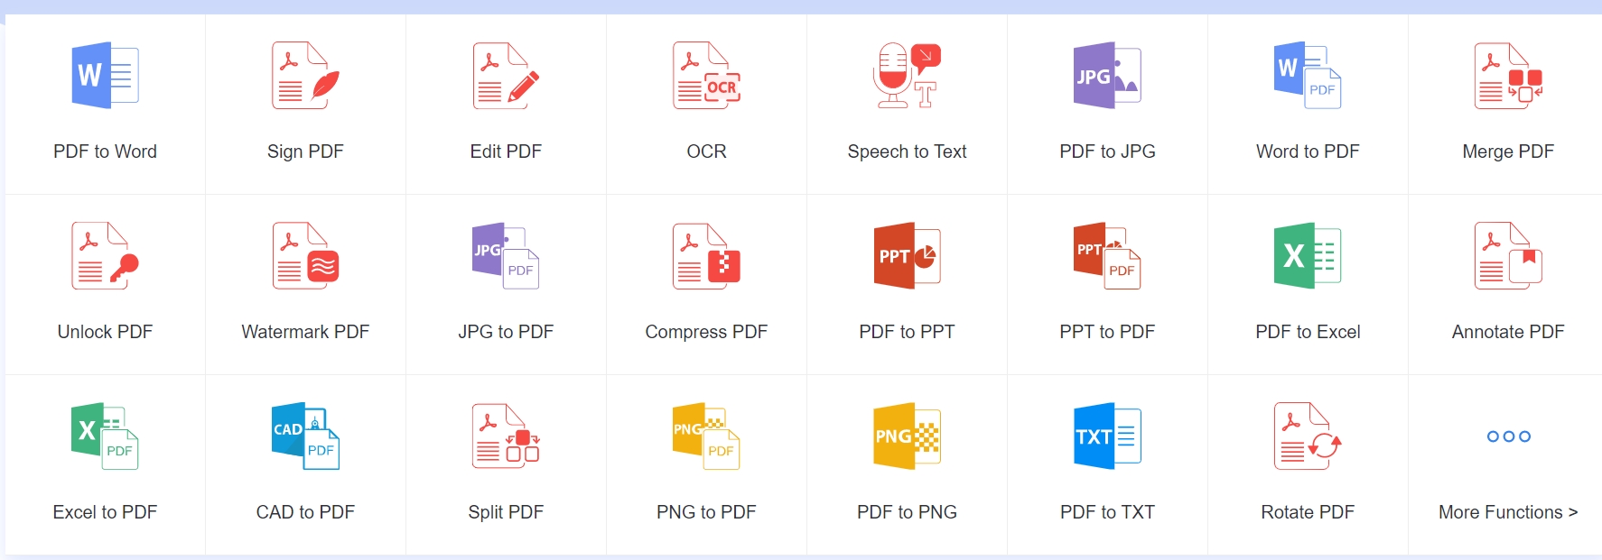Viewport: 1602px width, 560px height.
Task: Open the Watermark PDF text link
Action: click(x=305, y=332)
